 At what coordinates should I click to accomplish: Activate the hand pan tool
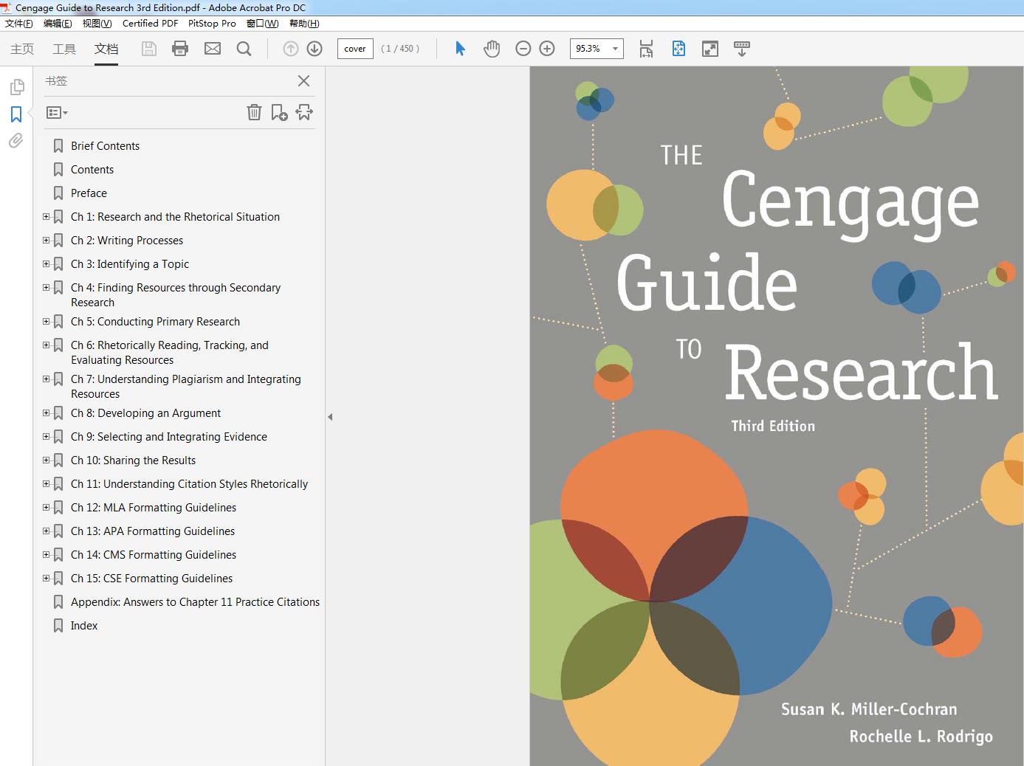coord(492,49)
